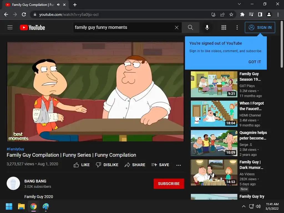
Task: Share the video
Action: 135,165
